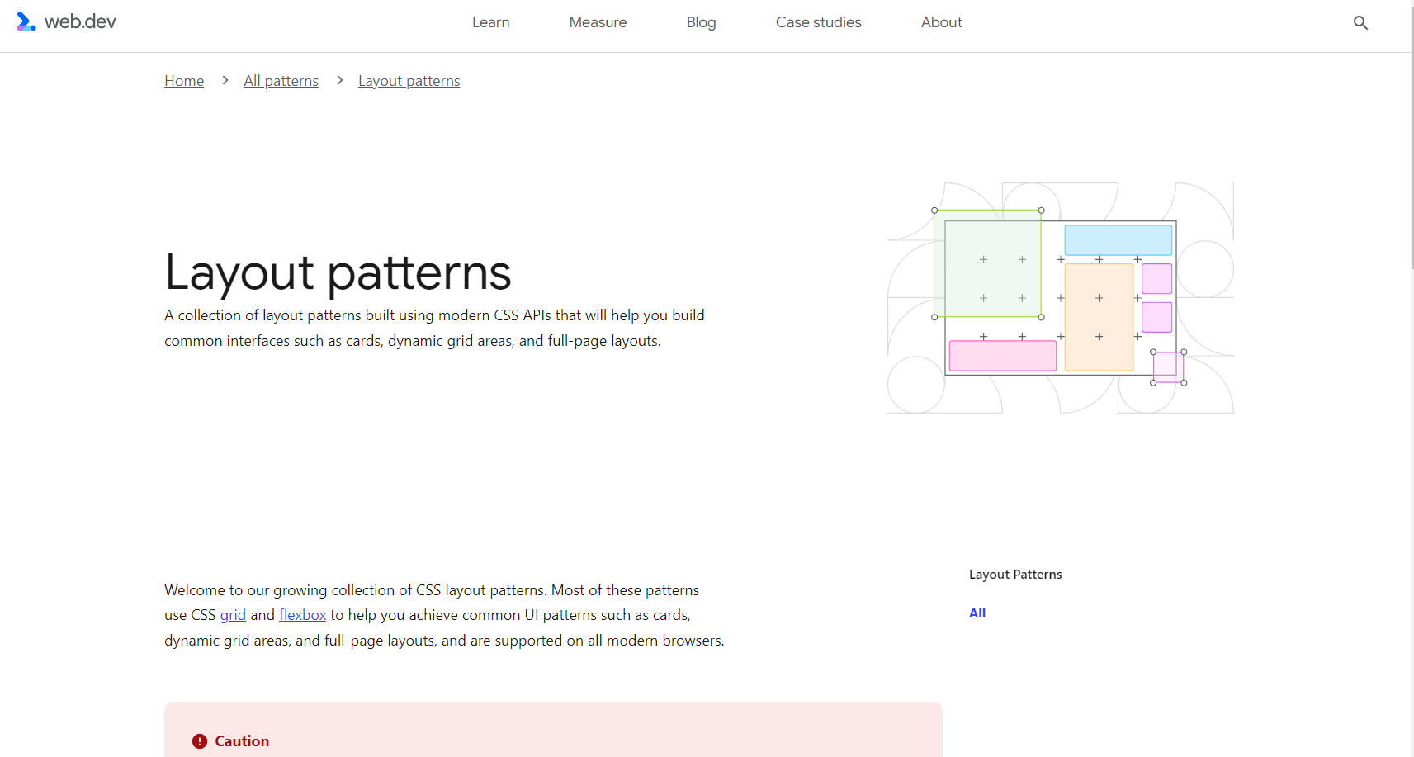
Task: Click the Caution alert icon
Action: [199, 740]
